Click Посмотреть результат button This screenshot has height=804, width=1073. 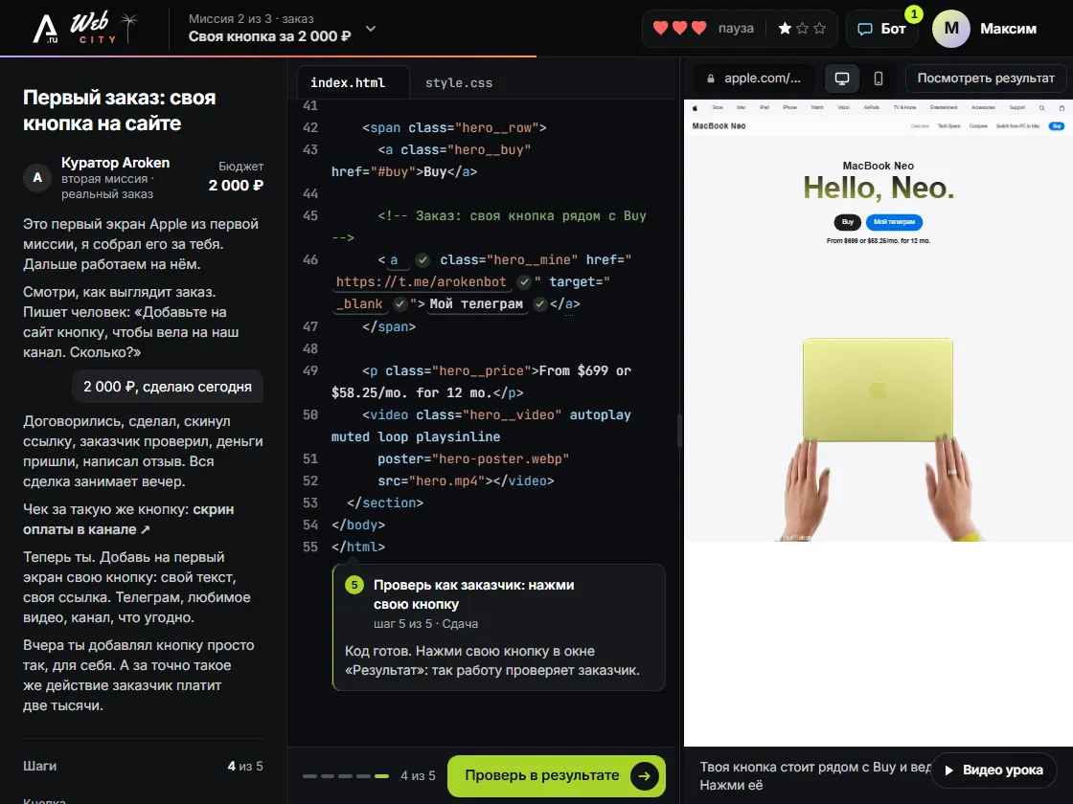[x=986, y=78]
